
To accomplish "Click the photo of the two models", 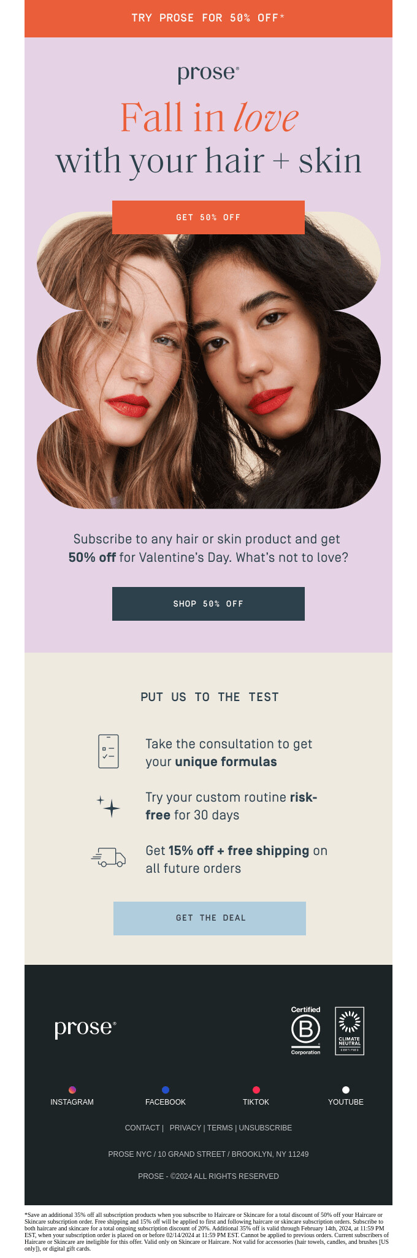I will (208, 368).
